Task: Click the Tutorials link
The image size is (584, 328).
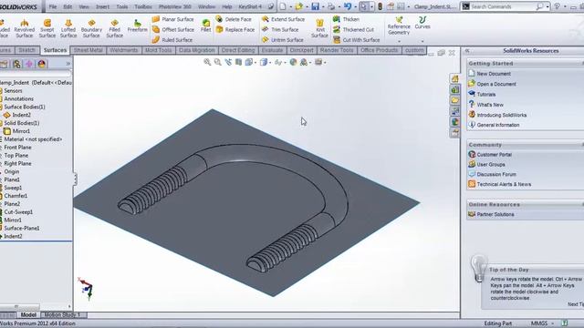Action: (x=486, y=95)
